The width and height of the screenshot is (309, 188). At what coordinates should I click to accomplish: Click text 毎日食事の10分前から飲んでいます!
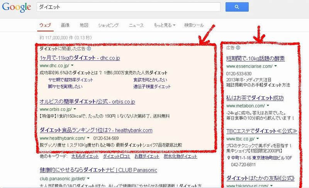[x=260, y=118]
